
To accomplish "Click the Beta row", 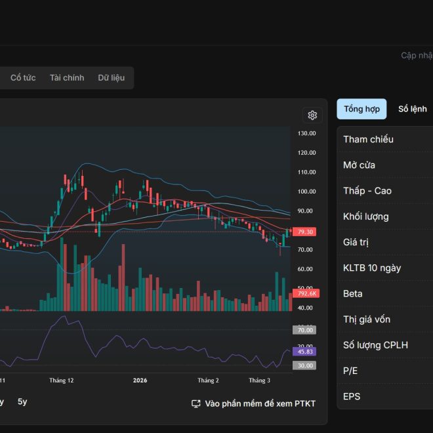I will tap(386, 293).
